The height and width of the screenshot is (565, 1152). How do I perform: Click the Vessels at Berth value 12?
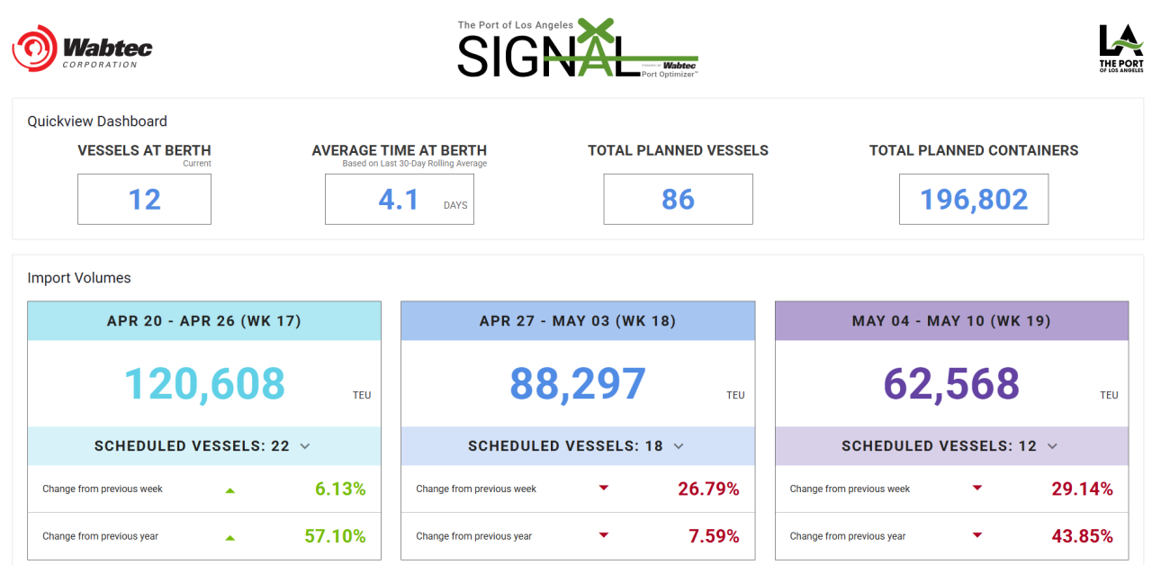[x=144, y=199]
